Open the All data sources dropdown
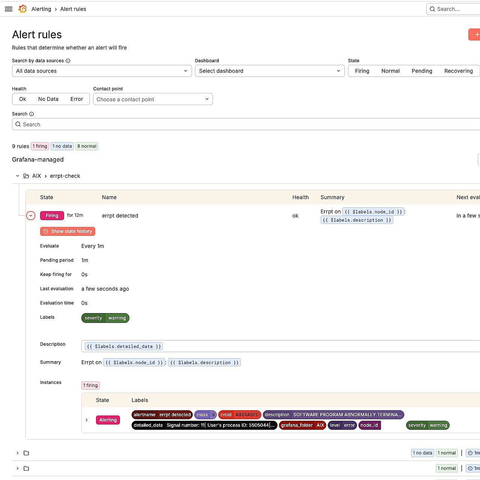 [x=102, y=71]
